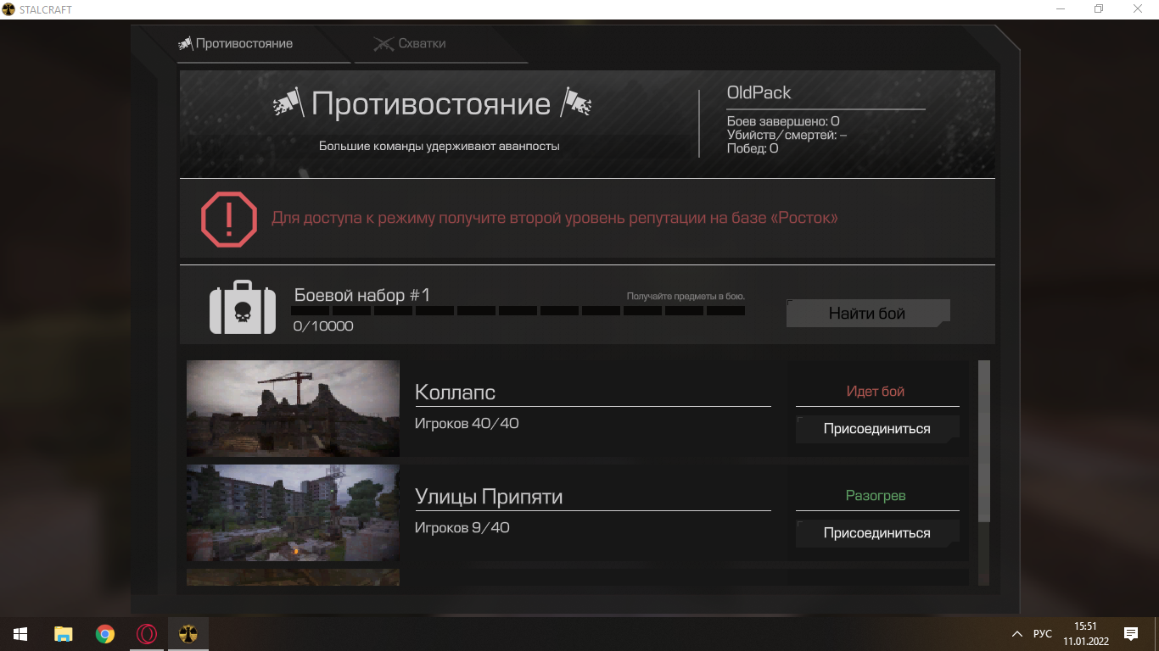Image resolution: width=1159 pixels, height=651 pixels.
Task: Switch the РУС input language indicator
Action: click(x=1043, y=634)
